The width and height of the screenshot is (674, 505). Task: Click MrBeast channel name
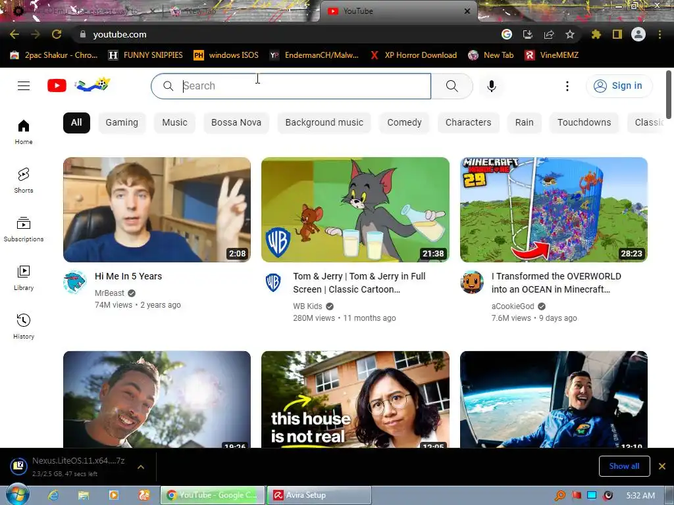click(110, 293)
